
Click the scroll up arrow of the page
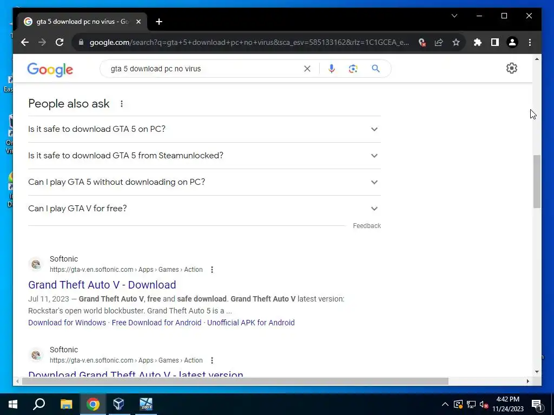click(537, 59)
